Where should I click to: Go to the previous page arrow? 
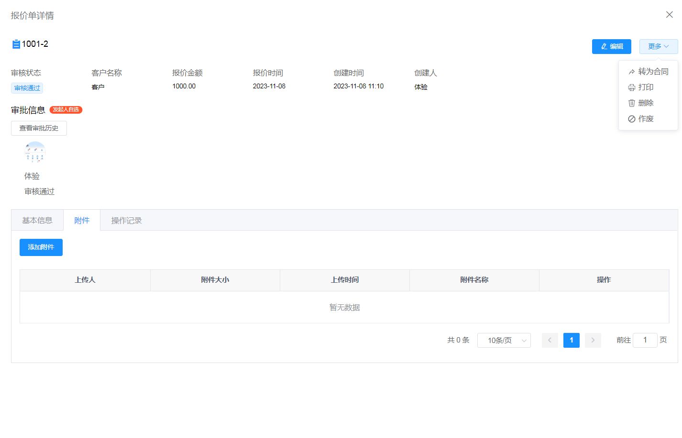(x=550, y=340)
